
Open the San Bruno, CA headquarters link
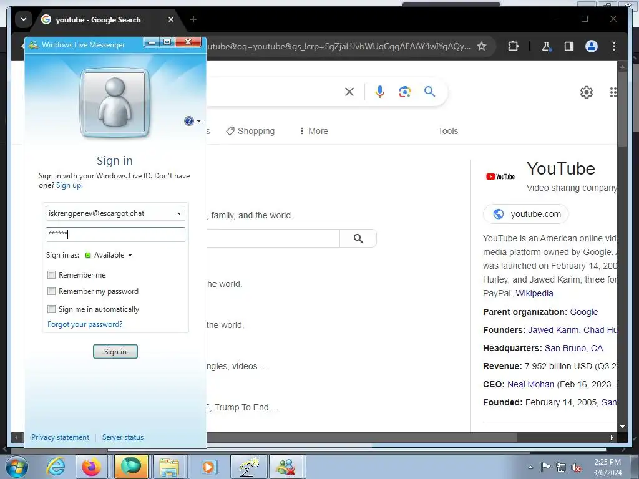pyautogui.click(x=573, y=348)
